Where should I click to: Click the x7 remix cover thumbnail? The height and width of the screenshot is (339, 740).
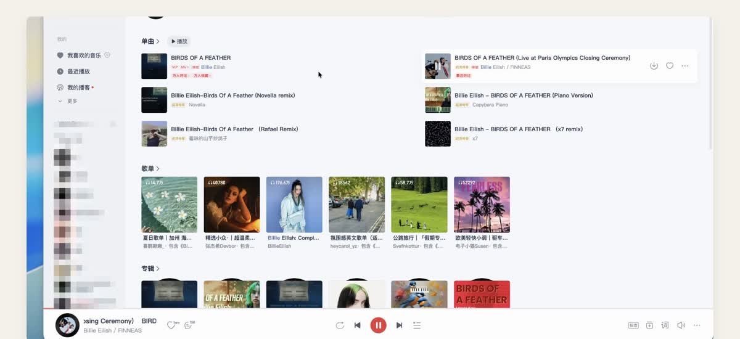tap(438, 134)
